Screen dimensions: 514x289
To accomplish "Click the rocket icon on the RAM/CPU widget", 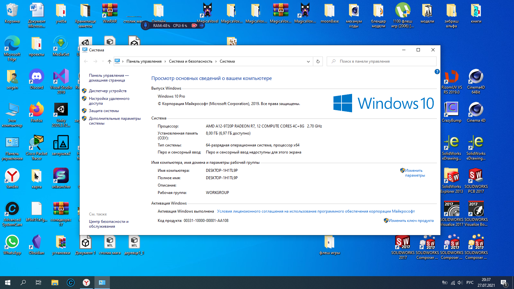I will [146, 25].
